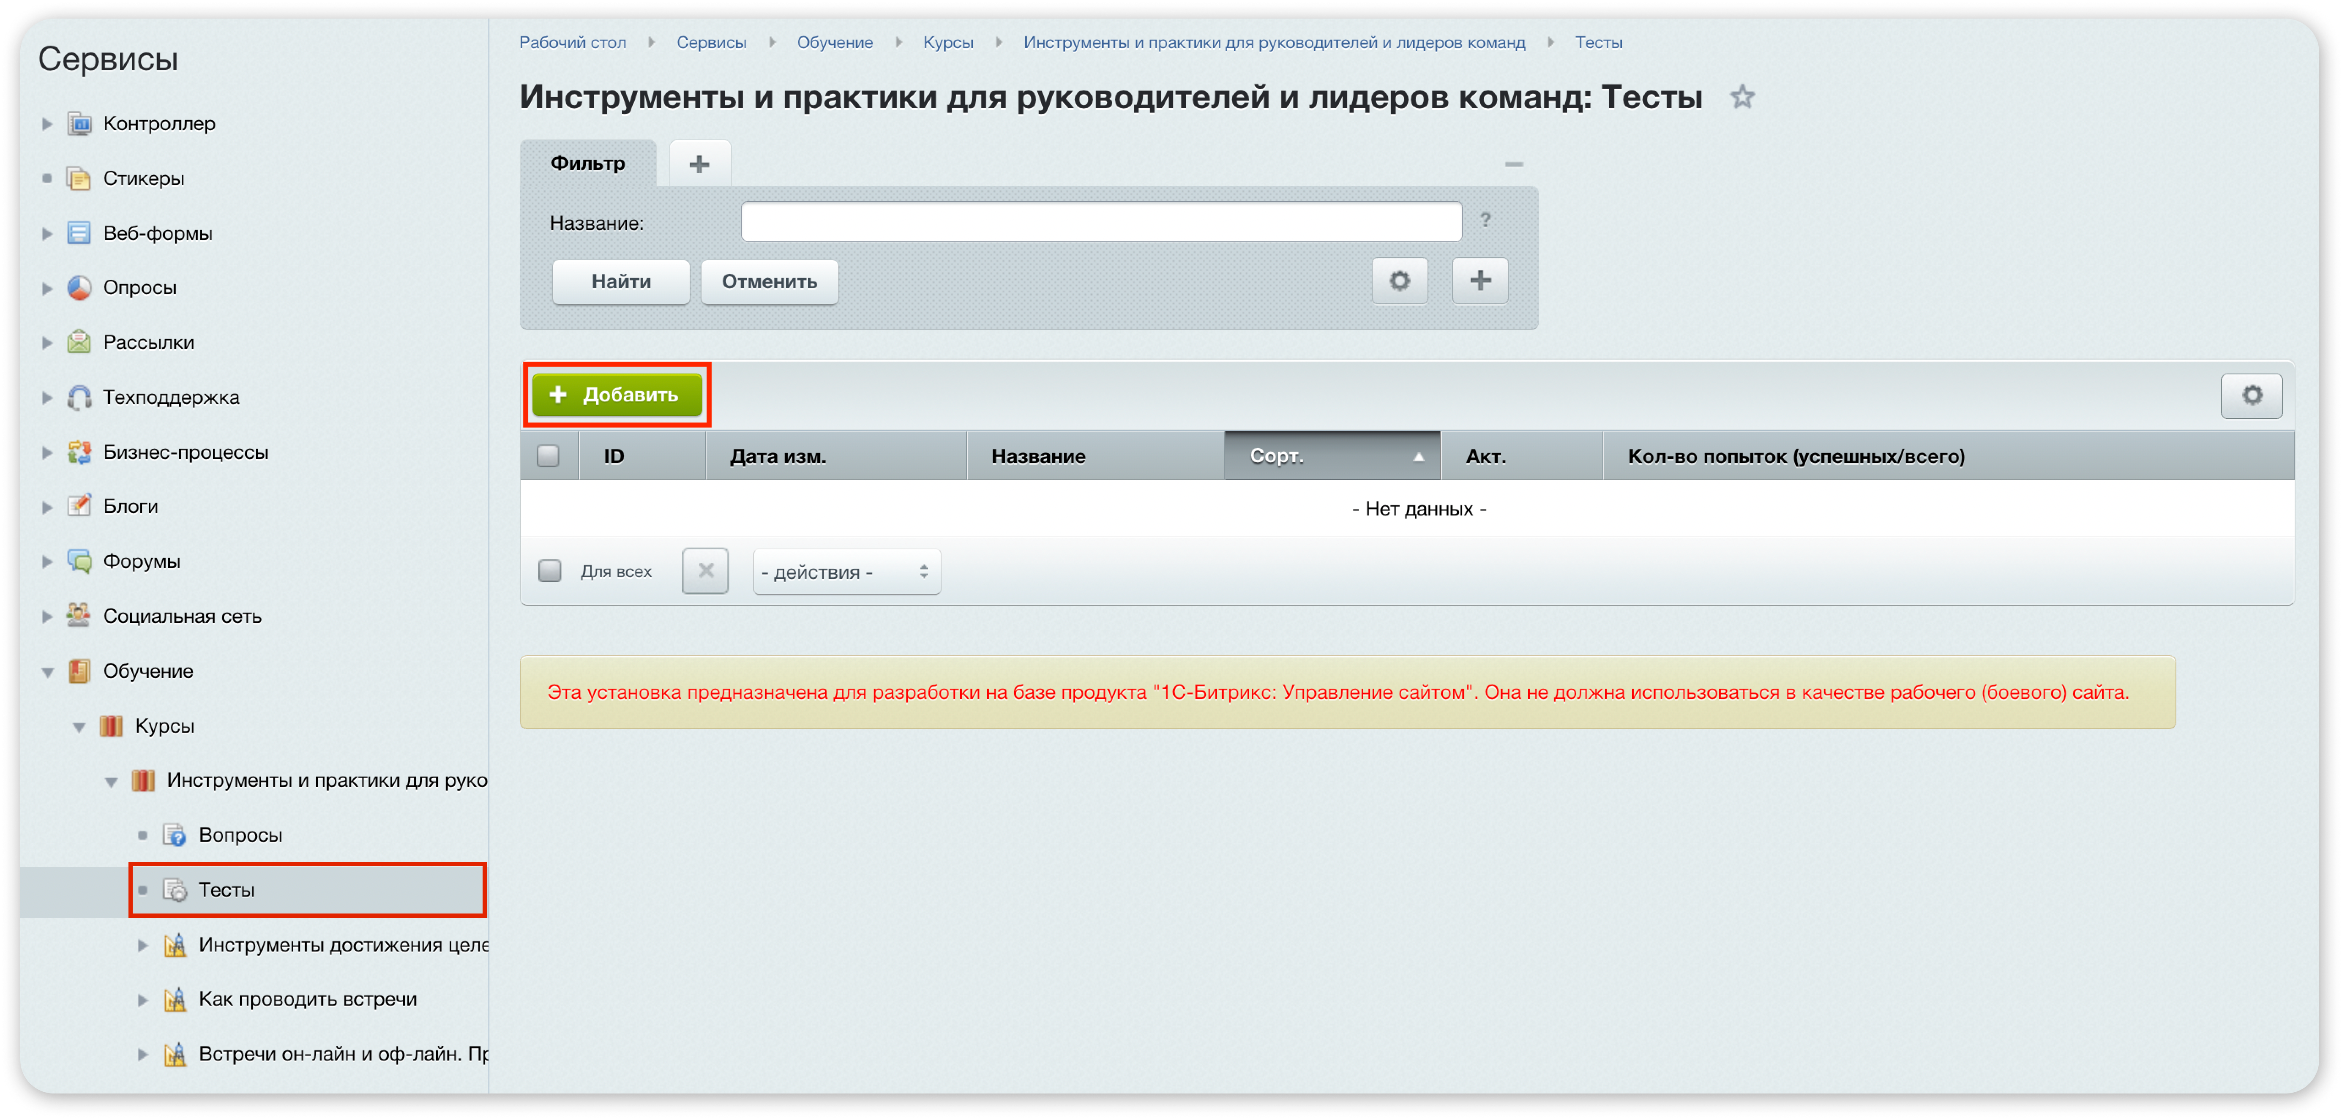The height and width of the screenshot is (1118, 2342).
Task: Collapse Инструменты и практики course node
Action: tap(111, 781)
